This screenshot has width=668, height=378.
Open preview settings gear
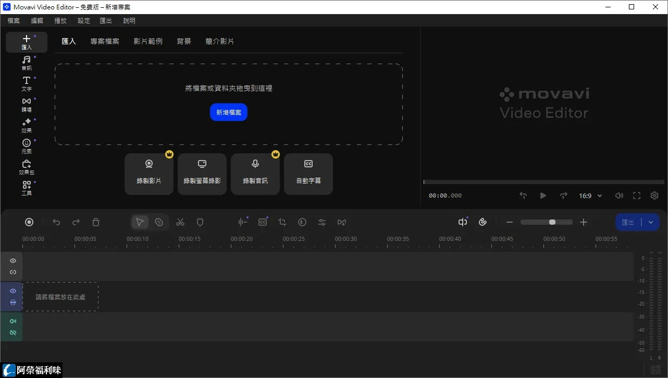(654, 196)
